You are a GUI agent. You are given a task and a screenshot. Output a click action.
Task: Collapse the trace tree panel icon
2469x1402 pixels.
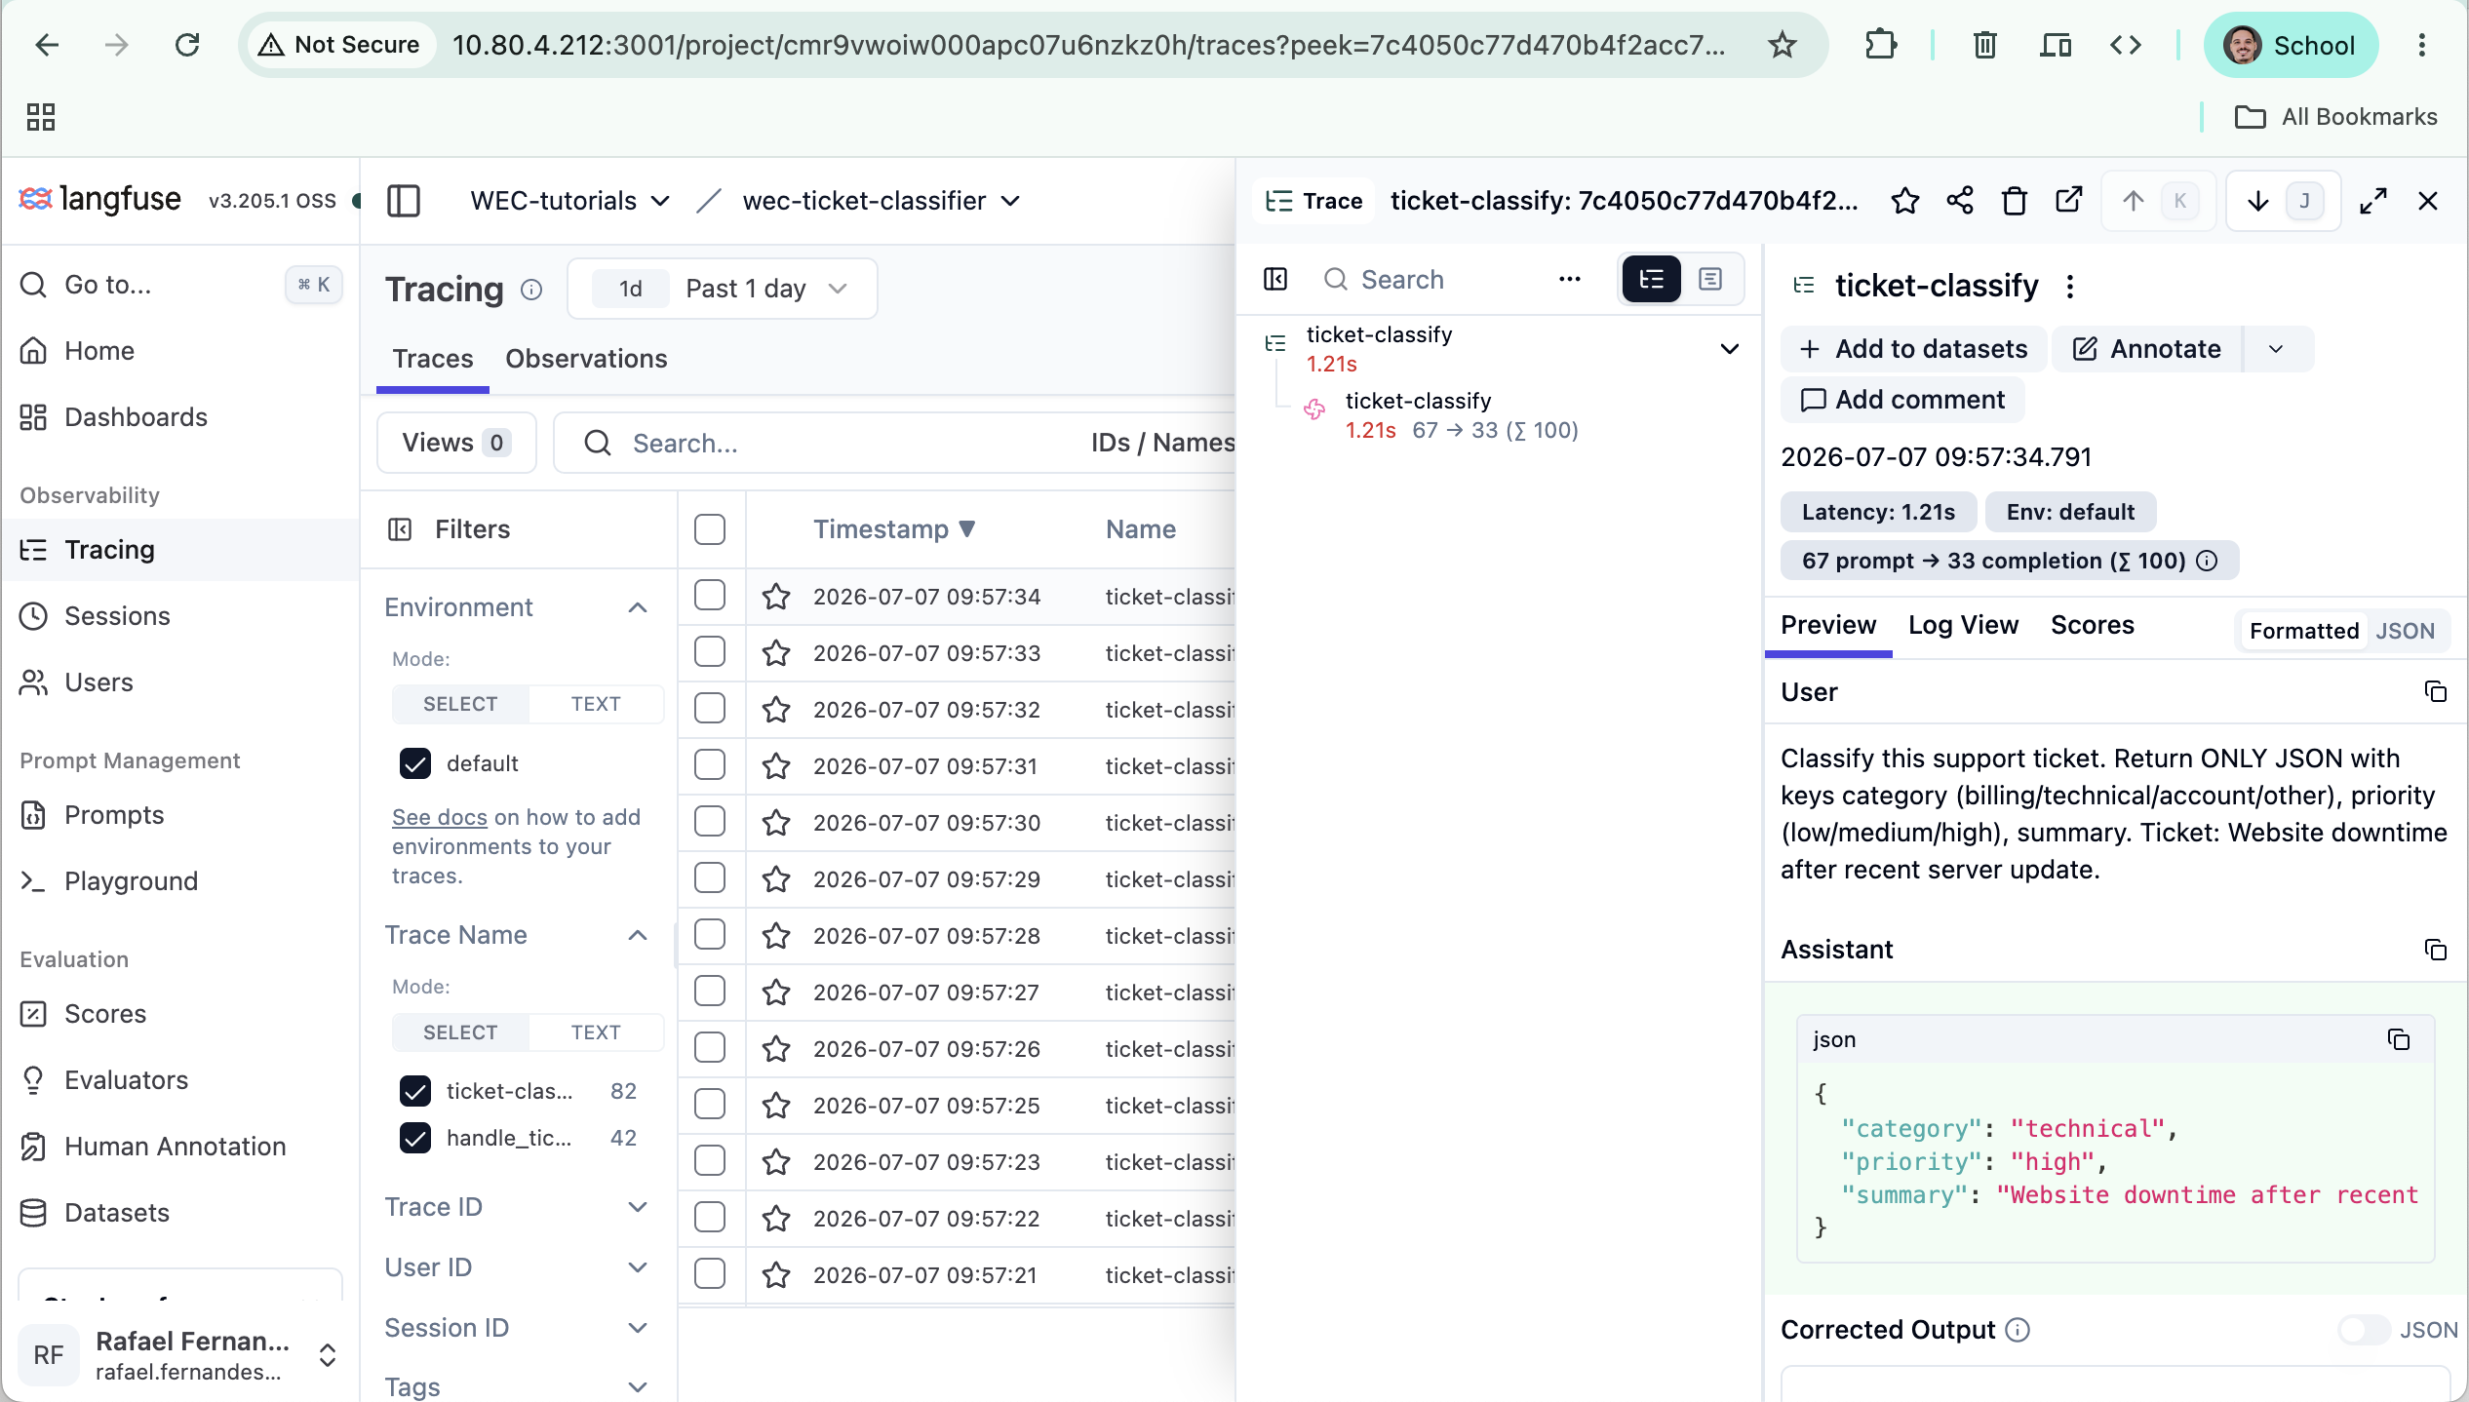point(1275,280)
